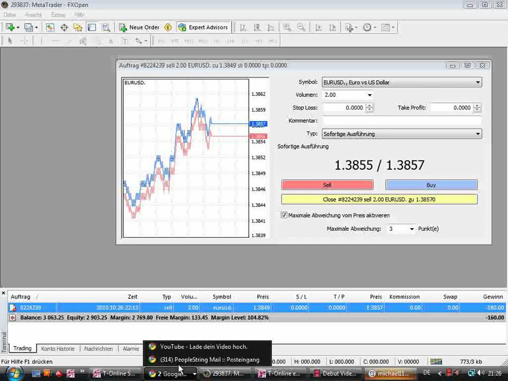This screenshot has height=381, width=508.
Task: Uncheck Maximale Abweichung vom Preis aktivieren
Action: click(x=284, y=215)
